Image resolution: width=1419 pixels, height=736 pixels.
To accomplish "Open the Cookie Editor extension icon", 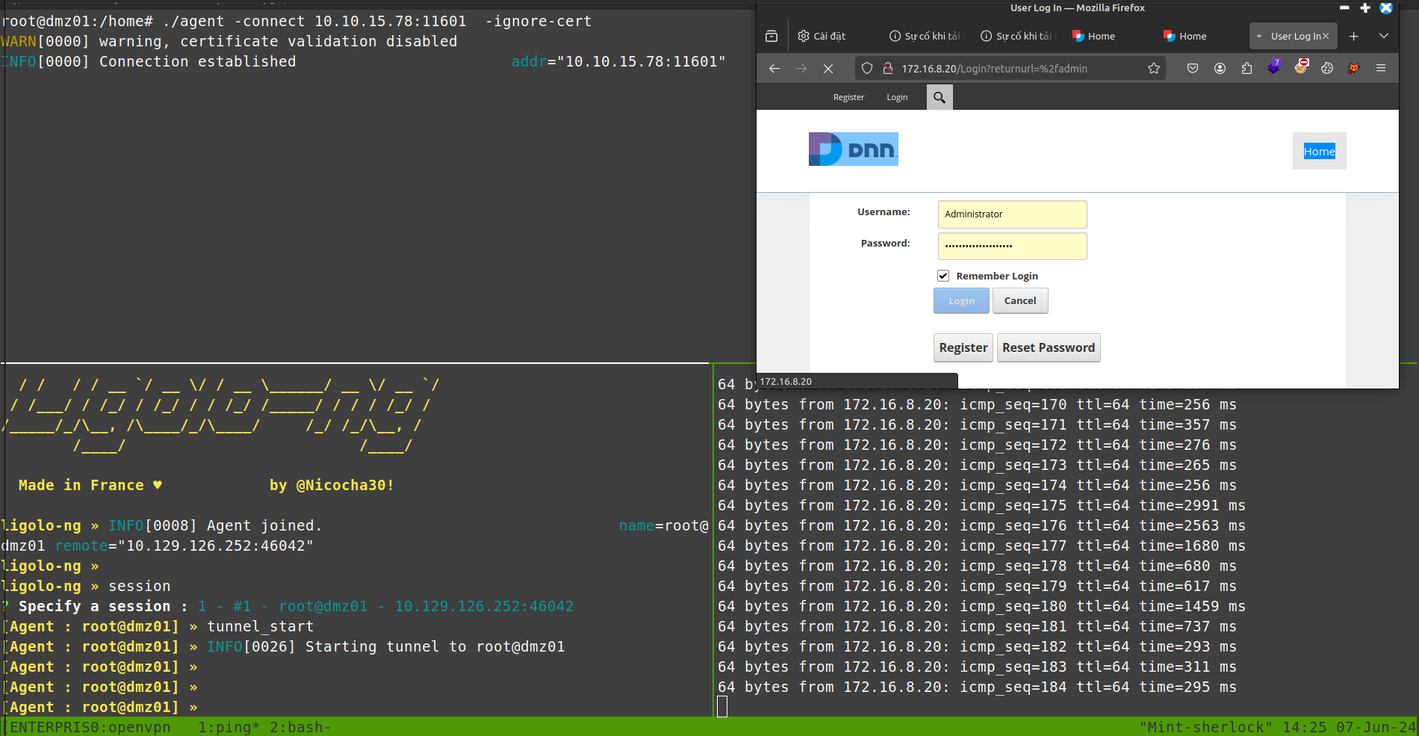I will tap(1327, 69).
